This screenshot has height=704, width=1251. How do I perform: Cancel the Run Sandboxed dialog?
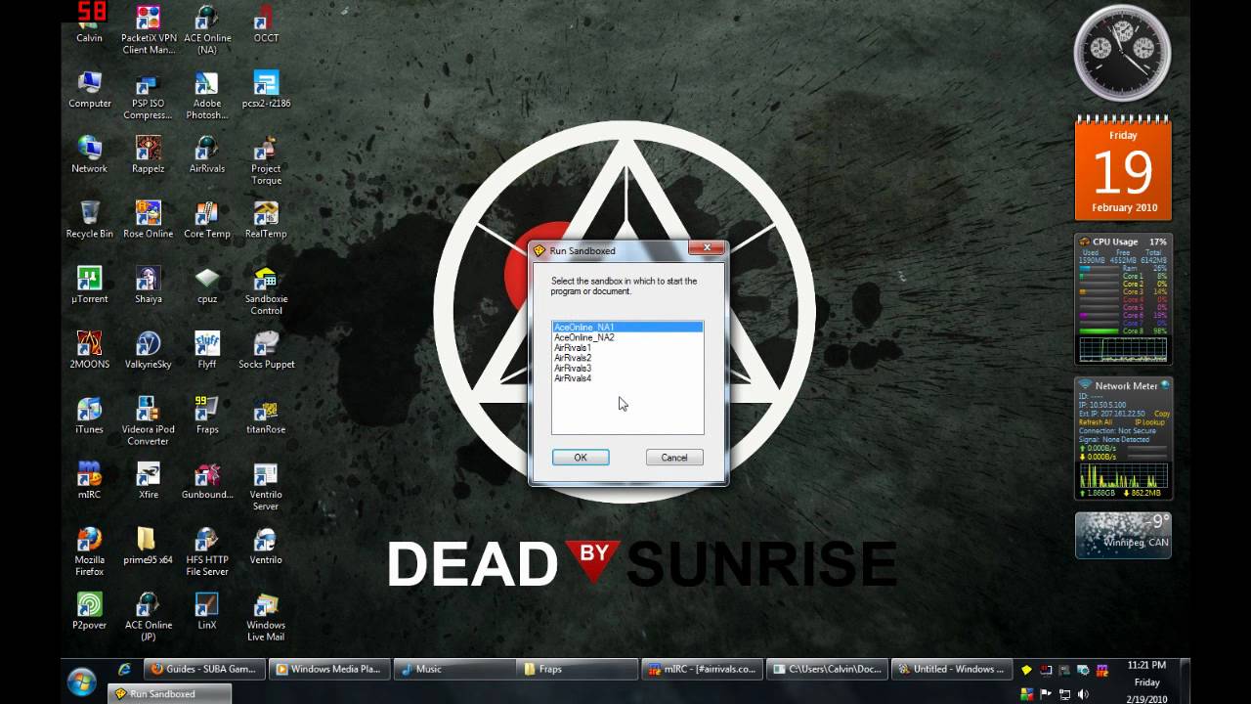pos(674,458)
